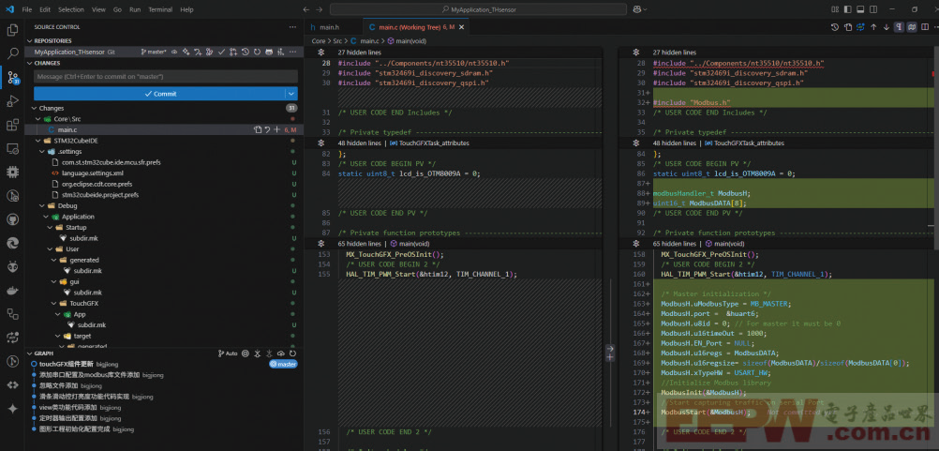939x451 pixels.
Task: Open file icon on main.c row
Action: point(258,129)
